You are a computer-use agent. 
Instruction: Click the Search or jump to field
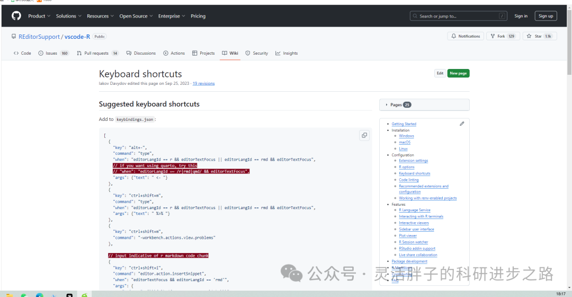458,16
